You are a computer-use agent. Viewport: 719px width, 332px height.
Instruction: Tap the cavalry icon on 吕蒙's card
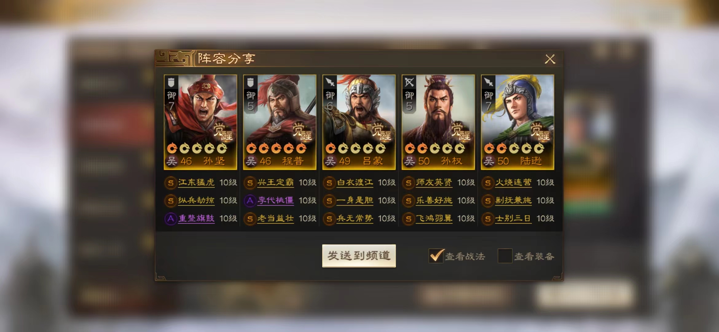(330, 82)
